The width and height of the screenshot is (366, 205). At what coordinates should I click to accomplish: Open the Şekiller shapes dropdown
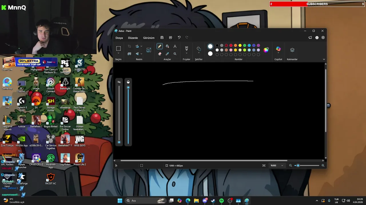pos(199,53)
